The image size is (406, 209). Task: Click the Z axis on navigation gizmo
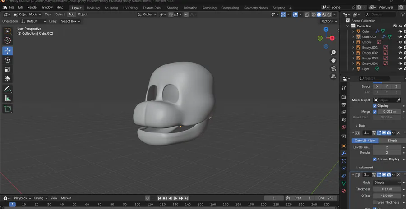[326, 29]
